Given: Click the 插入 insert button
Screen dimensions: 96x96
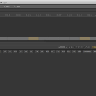Looking at the screenshot, I should [x=71, y=47].
